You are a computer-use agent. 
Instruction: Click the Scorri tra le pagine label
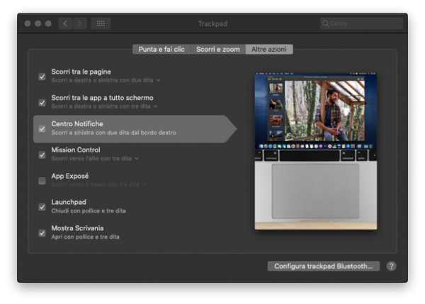(x=81, y=72)
